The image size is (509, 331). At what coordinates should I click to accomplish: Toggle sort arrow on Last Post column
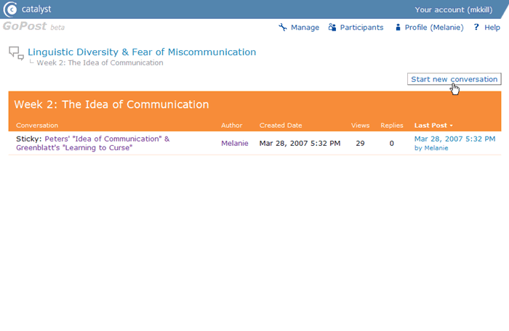coord(451,126)
